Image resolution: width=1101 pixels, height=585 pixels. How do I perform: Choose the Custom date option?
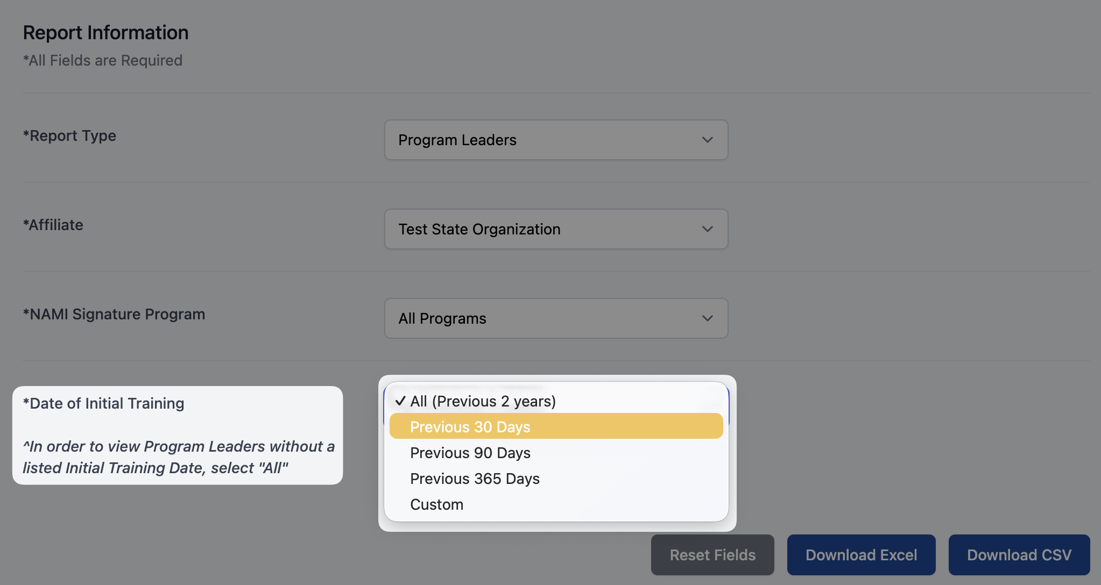pyautogui.click(x=436, y=504)
